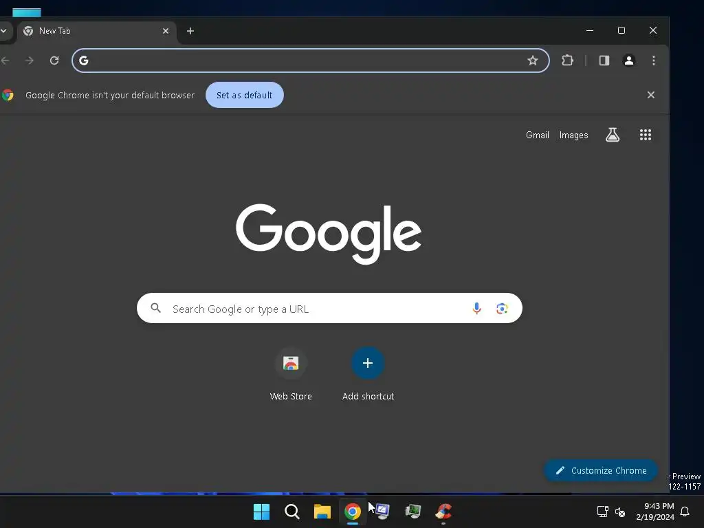Open the notification bell
704x528 pixels.
click(685, 511)
